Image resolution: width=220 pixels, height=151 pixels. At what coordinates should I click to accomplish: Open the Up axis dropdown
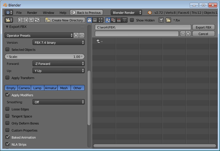tap(58, 71)
